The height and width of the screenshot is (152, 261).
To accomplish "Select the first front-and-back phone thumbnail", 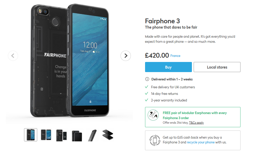I will click(x=31, y=135).
